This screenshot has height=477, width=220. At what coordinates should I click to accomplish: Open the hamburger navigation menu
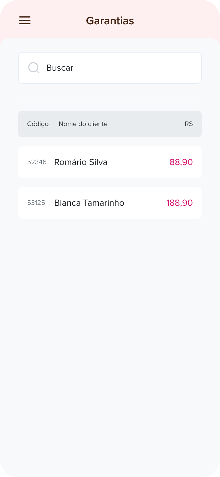coord(25,20)
